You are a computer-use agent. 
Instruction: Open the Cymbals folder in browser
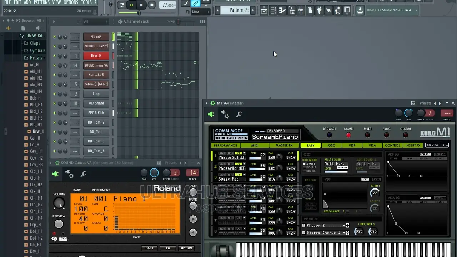37,50
